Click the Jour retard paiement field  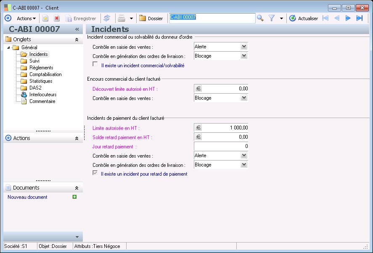221,146
